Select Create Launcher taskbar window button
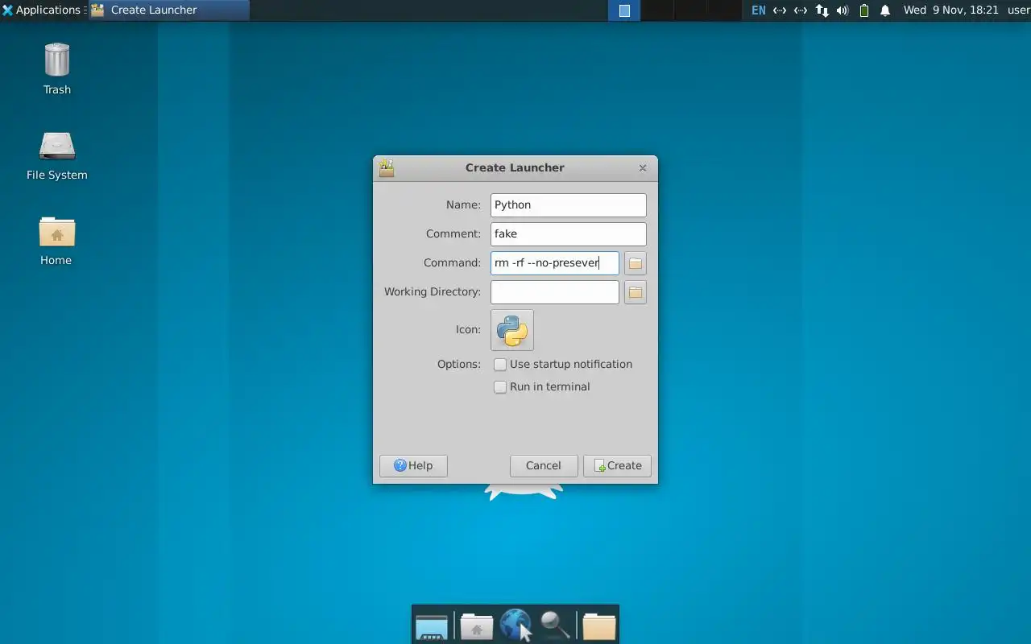This screenshot has width=1031, height=644. 168,10
